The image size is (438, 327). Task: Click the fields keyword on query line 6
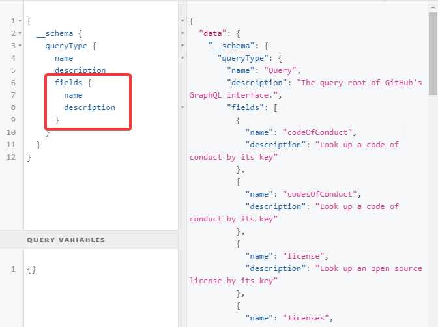[68, 83]
